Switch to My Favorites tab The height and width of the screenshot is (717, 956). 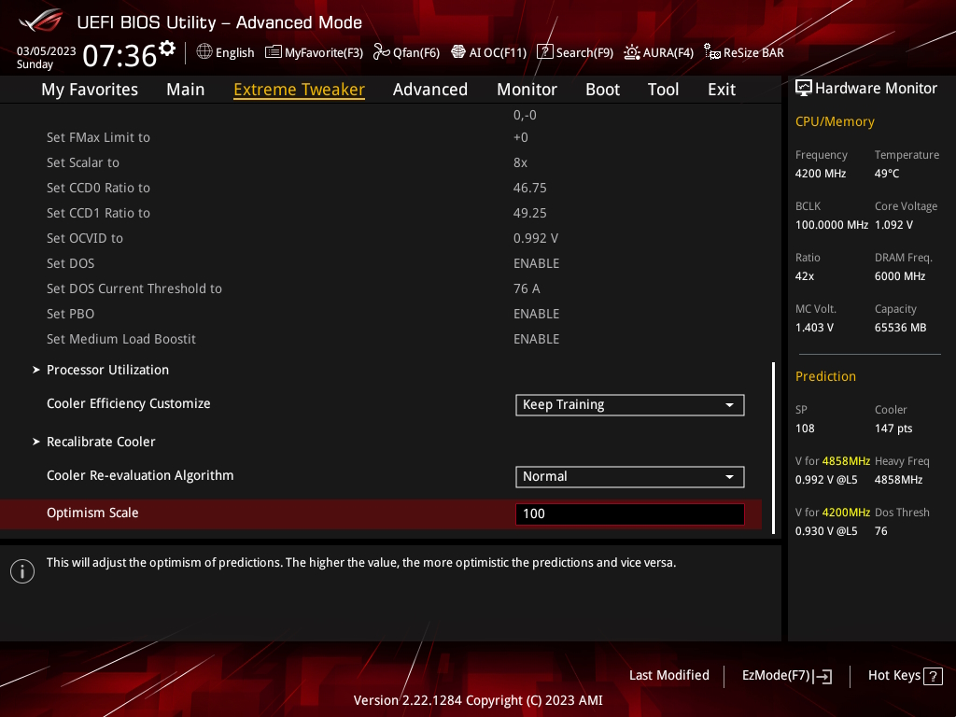tap(90, 89)
